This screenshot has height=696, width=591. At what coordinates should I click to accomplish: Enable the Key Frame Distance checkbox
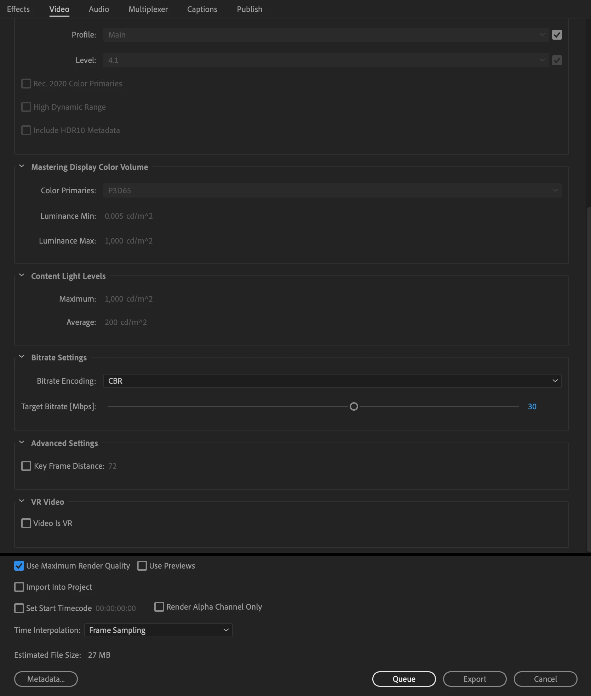(x=26, y=466)
